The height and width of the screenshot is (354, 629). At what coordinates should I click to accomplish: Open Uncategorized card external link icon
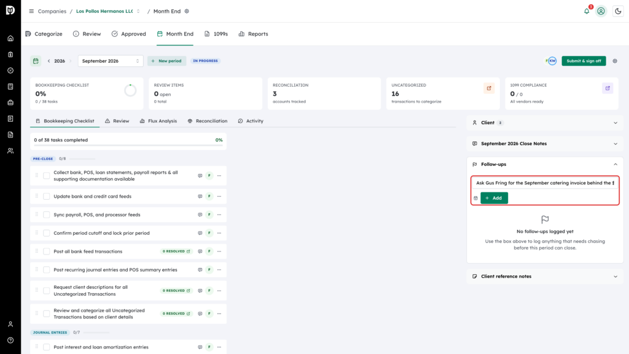click(x=489, y=88)
